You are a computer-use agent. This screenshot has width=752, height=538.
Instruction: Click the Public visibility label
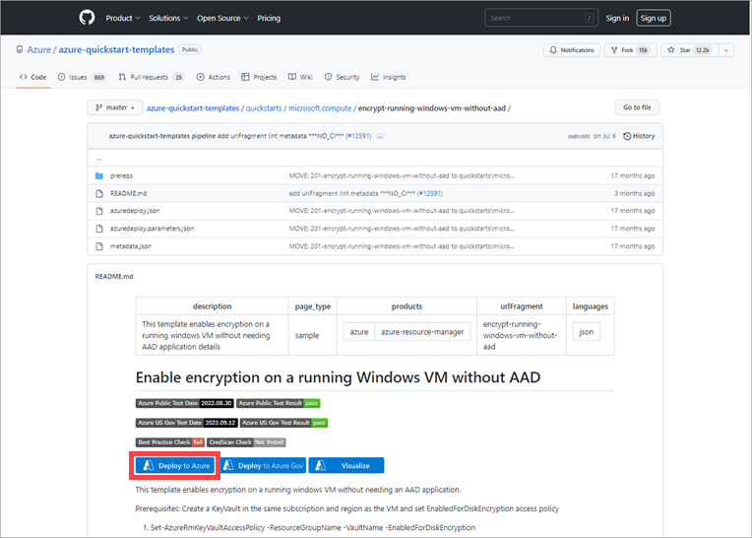point(189,49)
